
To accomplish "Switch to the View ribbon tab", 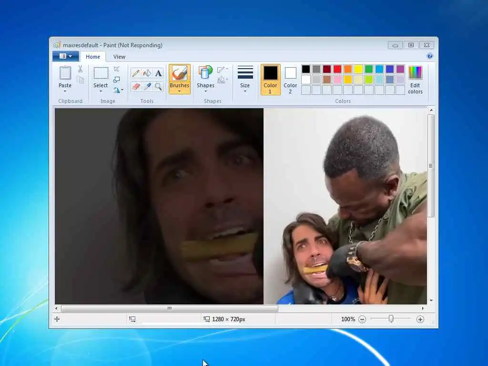I will tap(119, 57).
